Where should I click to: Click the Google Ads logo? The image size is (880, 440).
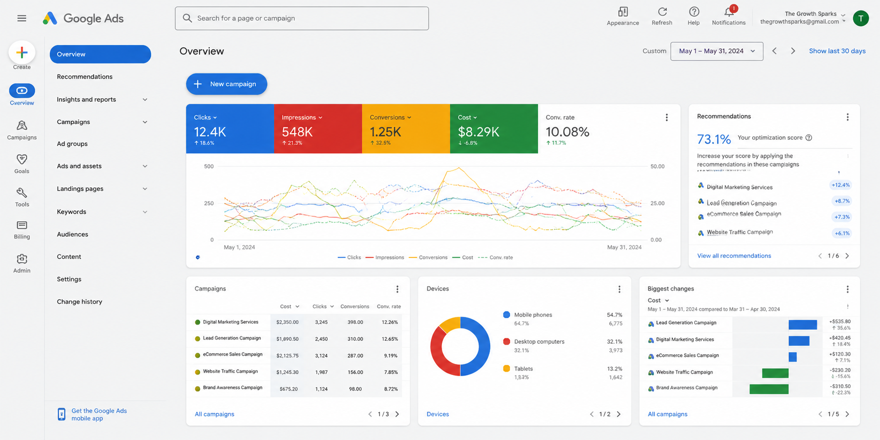(x=83, y=18)
